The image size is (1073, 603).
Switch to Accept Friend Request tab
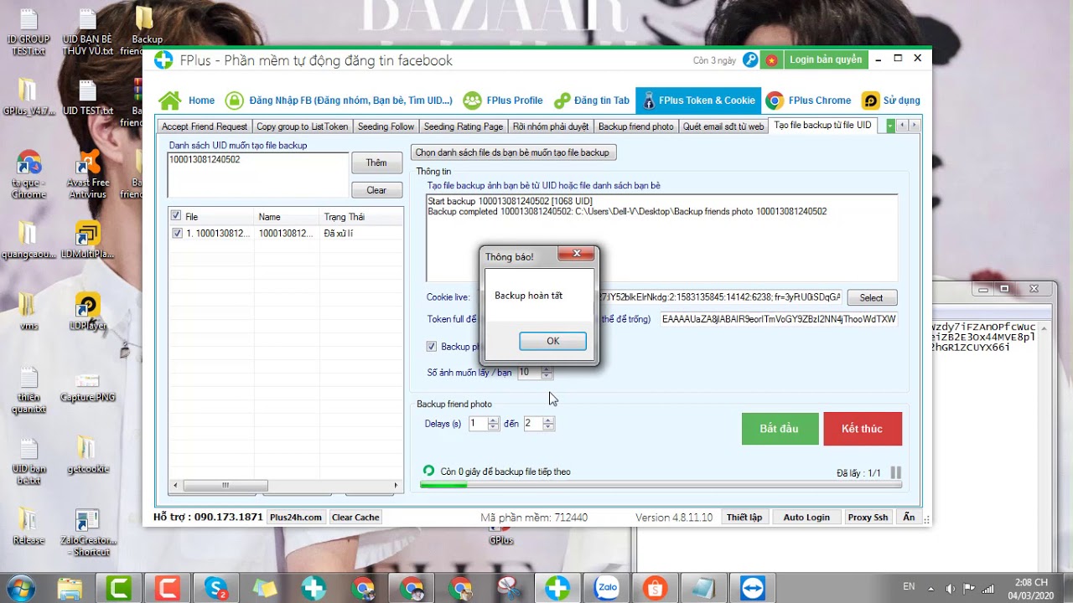point(205,126)
